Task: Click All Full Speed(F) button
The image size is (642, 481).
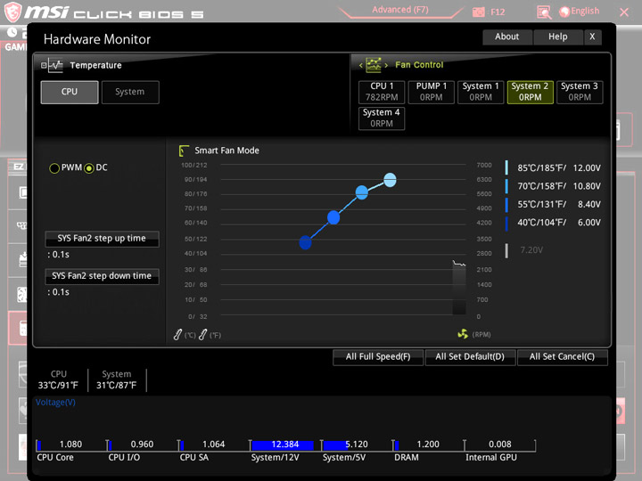Action: click(378, 357)
